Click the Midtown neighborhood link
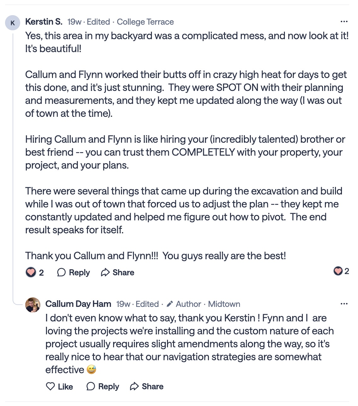Viewport: 358px width, 406px height. tap(224, 304)
